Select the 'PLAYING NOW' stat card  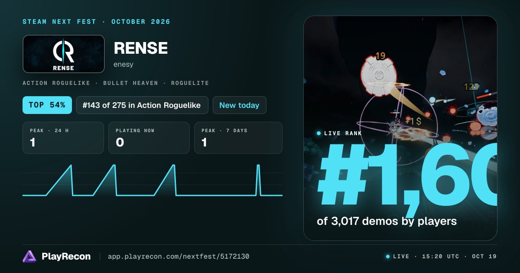coord(149,138)
